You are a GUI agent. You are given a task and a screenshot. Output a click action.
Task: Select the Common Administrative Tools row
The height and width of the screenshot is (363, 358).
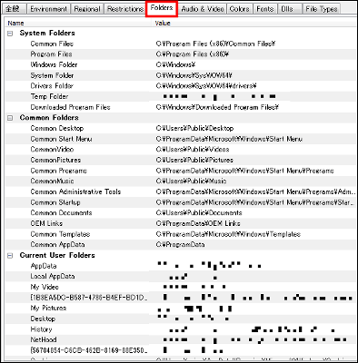pos(181,192)
